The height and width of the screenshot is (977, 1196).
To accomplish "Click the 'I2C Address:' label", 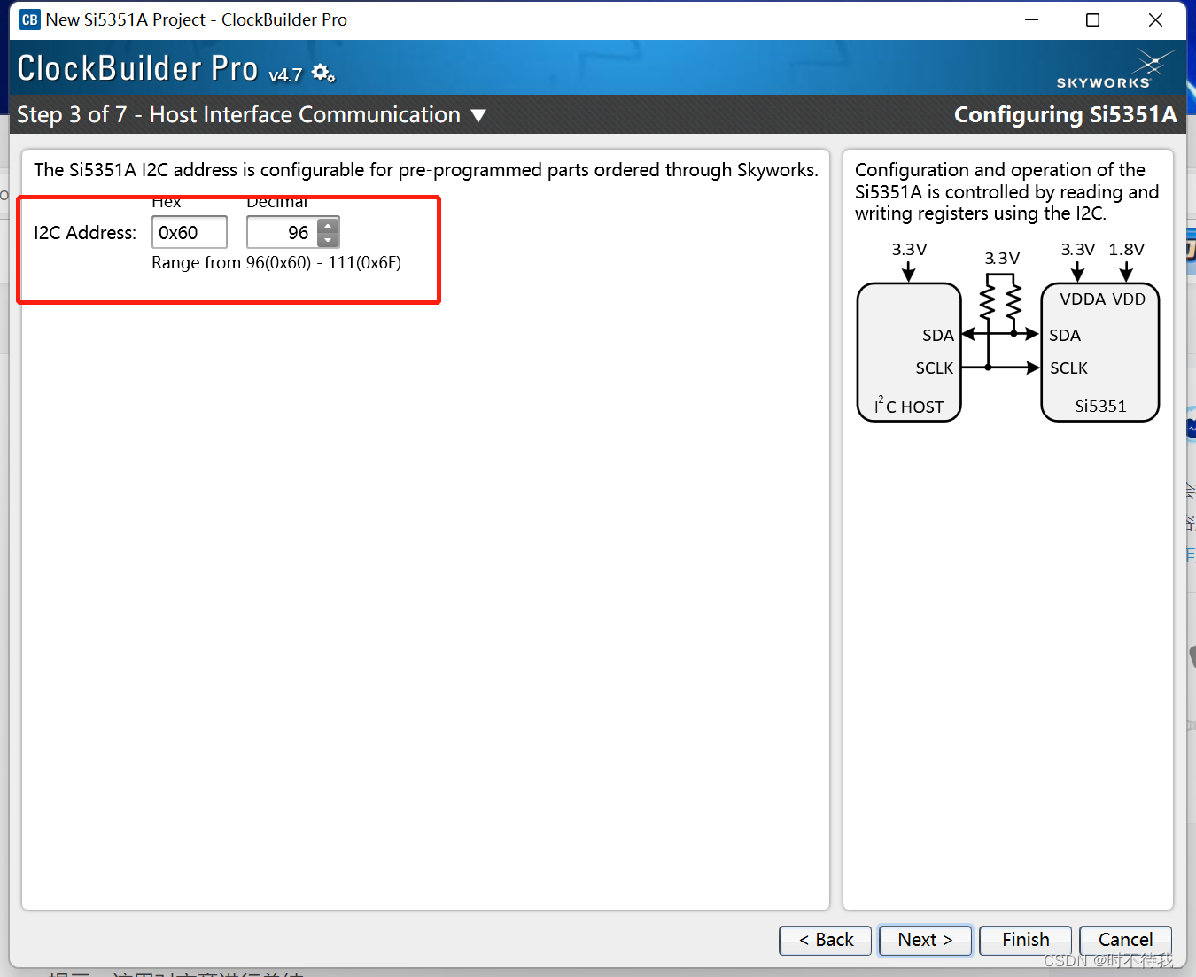I will [x=85, y=233].
